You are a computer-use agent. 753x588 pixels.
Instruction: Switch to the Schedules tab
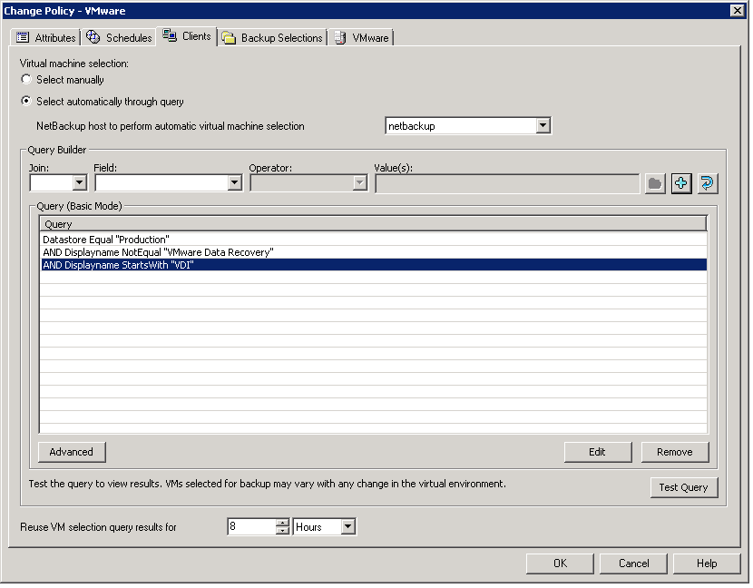[x=119, y=37]
